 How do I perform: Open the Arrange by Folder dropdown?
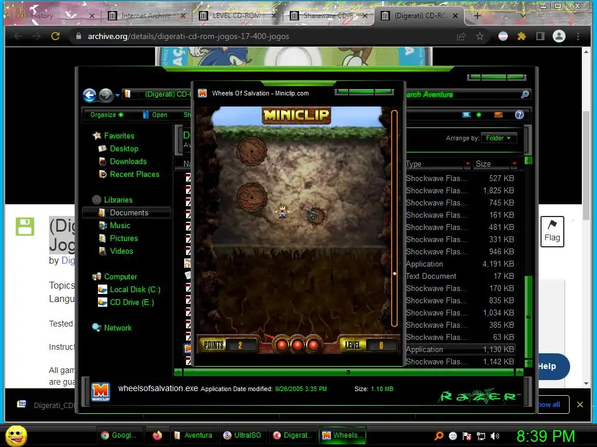tap(498, 138)
